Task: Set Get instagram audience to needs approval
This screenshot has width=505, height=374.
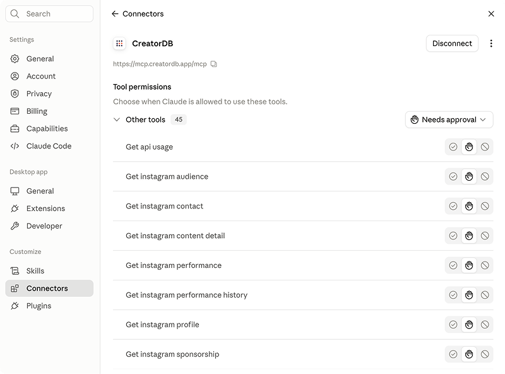Action: pos(469,176)
